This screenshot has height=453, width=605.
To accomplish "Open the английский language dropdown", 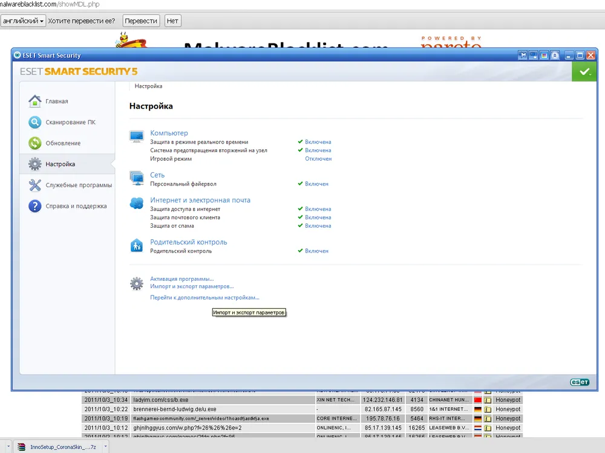I will click(x=23, y=21).
